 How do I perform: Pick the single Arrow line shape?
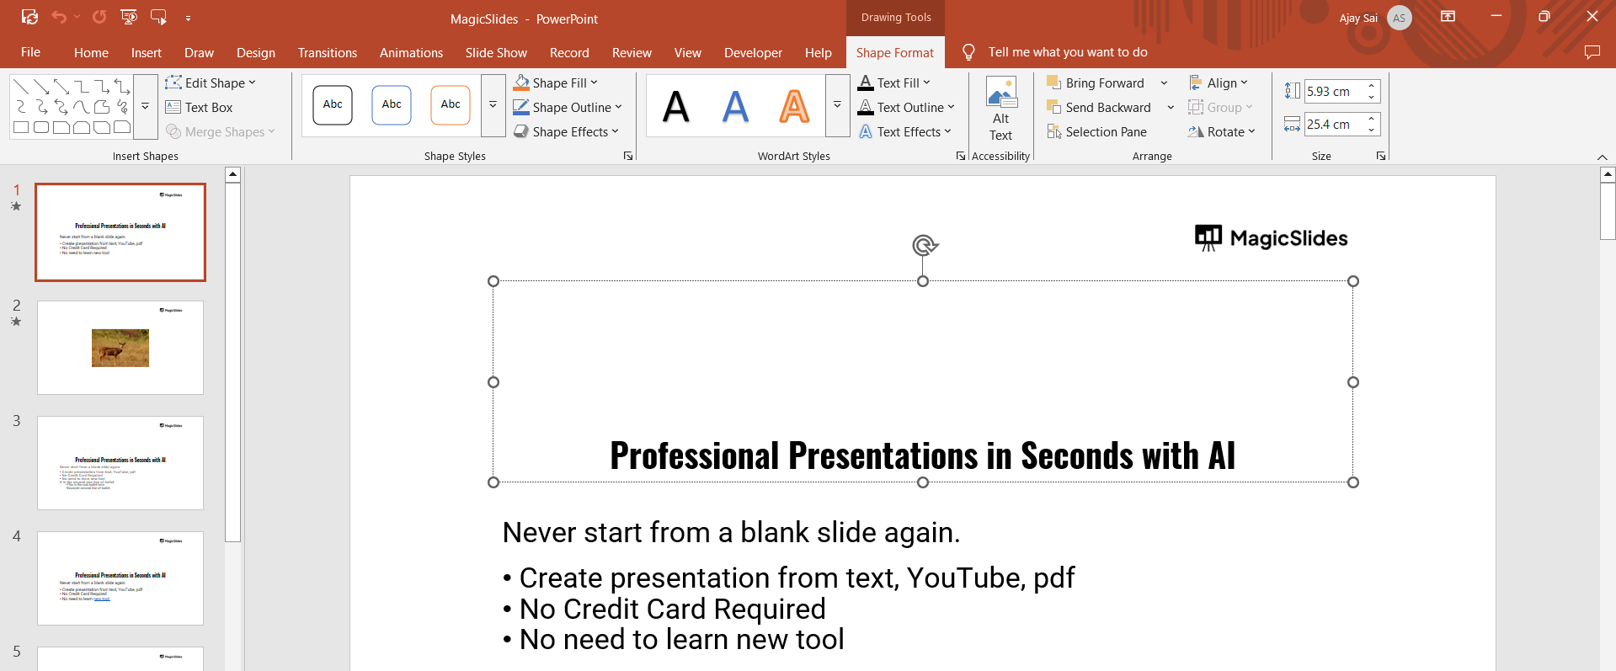click(x=41, y=87)
